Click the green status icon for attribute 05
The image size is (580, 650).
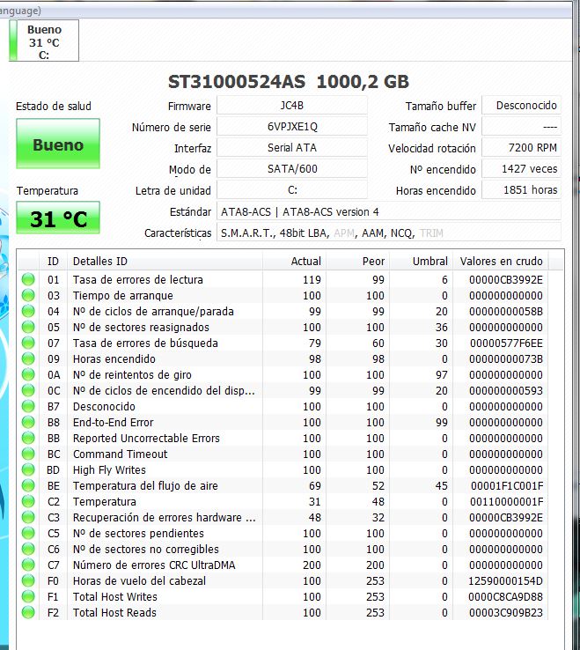click(x=28, y=327)
